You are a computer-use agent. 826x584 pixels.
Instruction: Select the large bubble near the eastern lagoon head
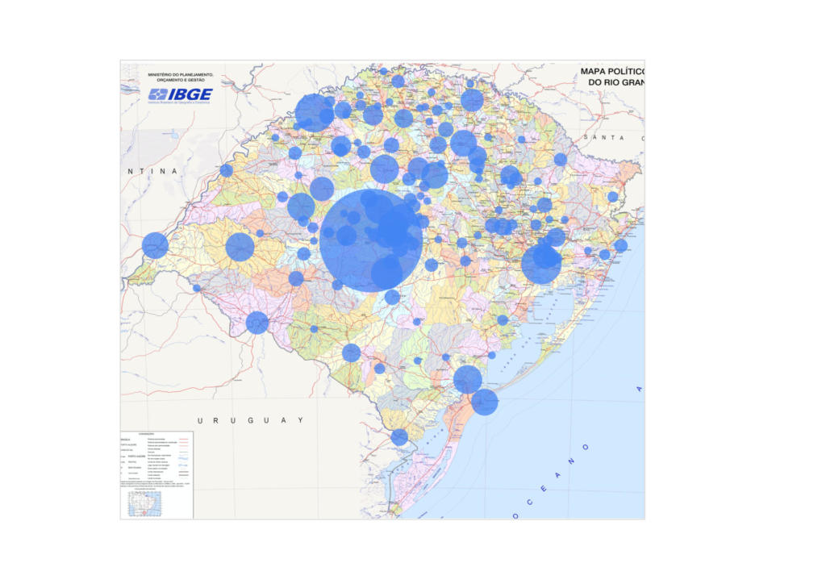click(x=541, y=264)
